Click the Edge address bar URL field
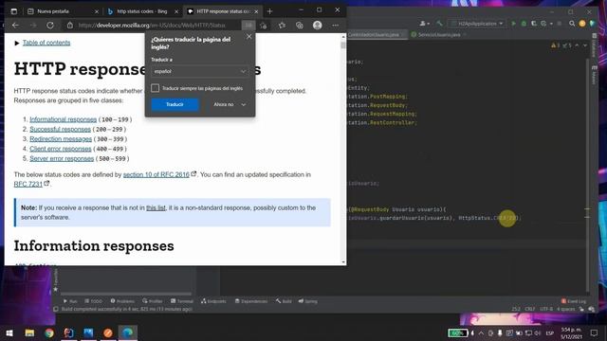The height and width of the screenshot is (341, 607). coord(152,26)
